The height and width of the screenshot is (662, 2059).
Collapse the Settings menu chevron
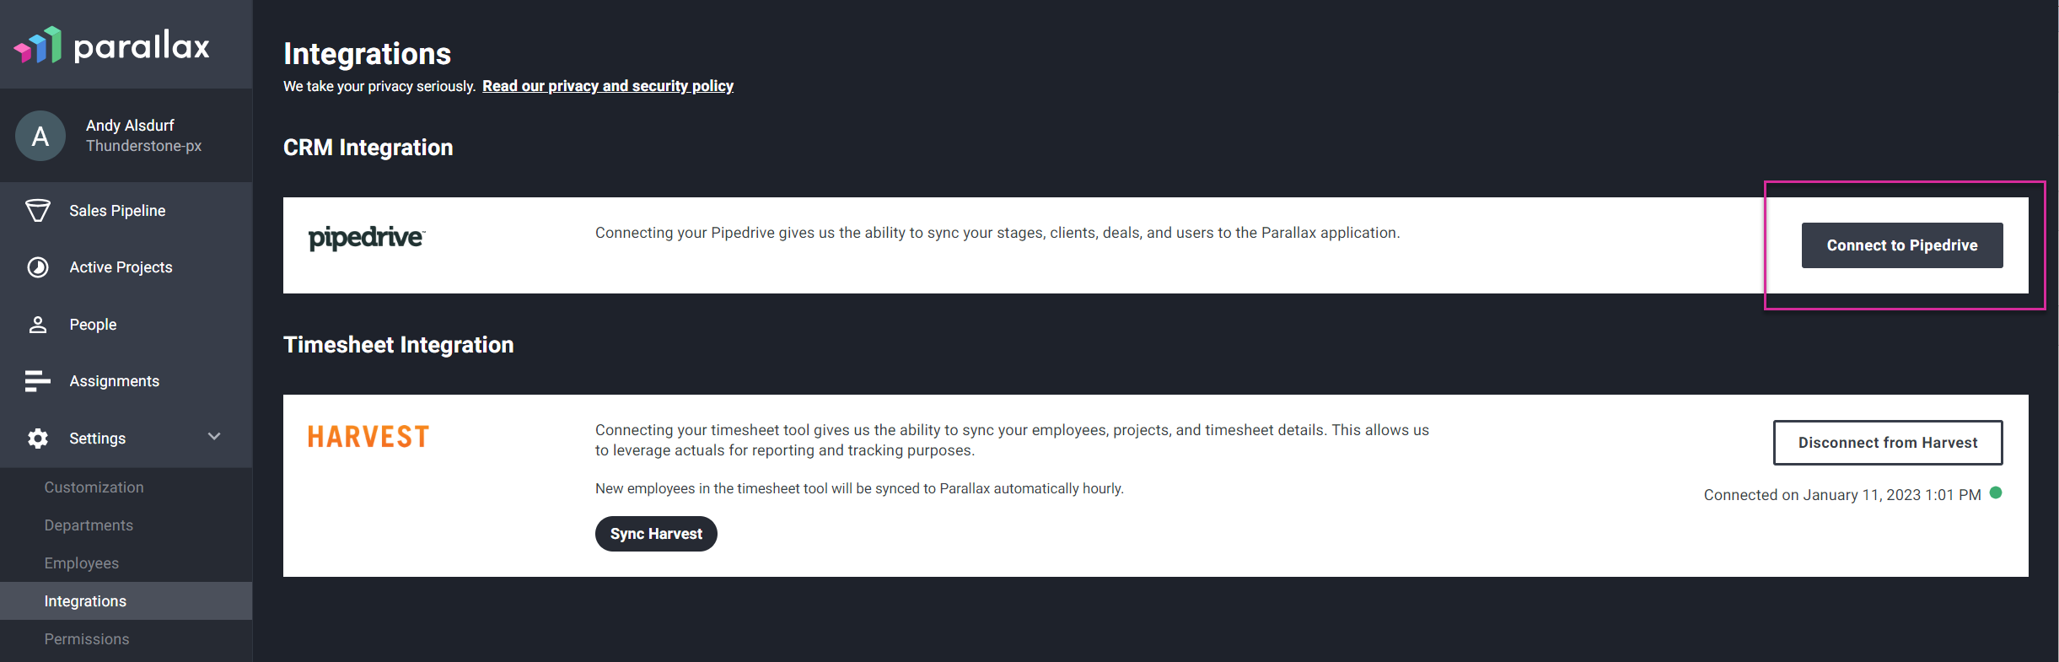point(214,437)
